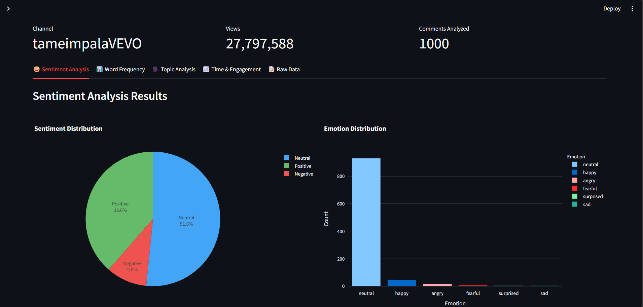Hide the surprised series in the legend
The width and height of the screenshot is (643, 307).
point(593,196)
